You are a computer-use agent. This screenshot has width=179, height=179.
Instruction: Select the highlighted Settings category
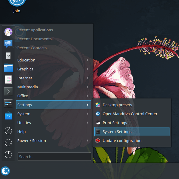tap(54, 105)
